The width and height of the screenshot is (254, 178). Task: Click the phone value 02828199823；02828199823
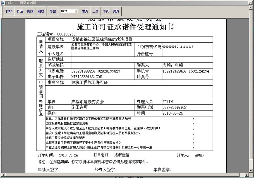(x=96, y=71)
